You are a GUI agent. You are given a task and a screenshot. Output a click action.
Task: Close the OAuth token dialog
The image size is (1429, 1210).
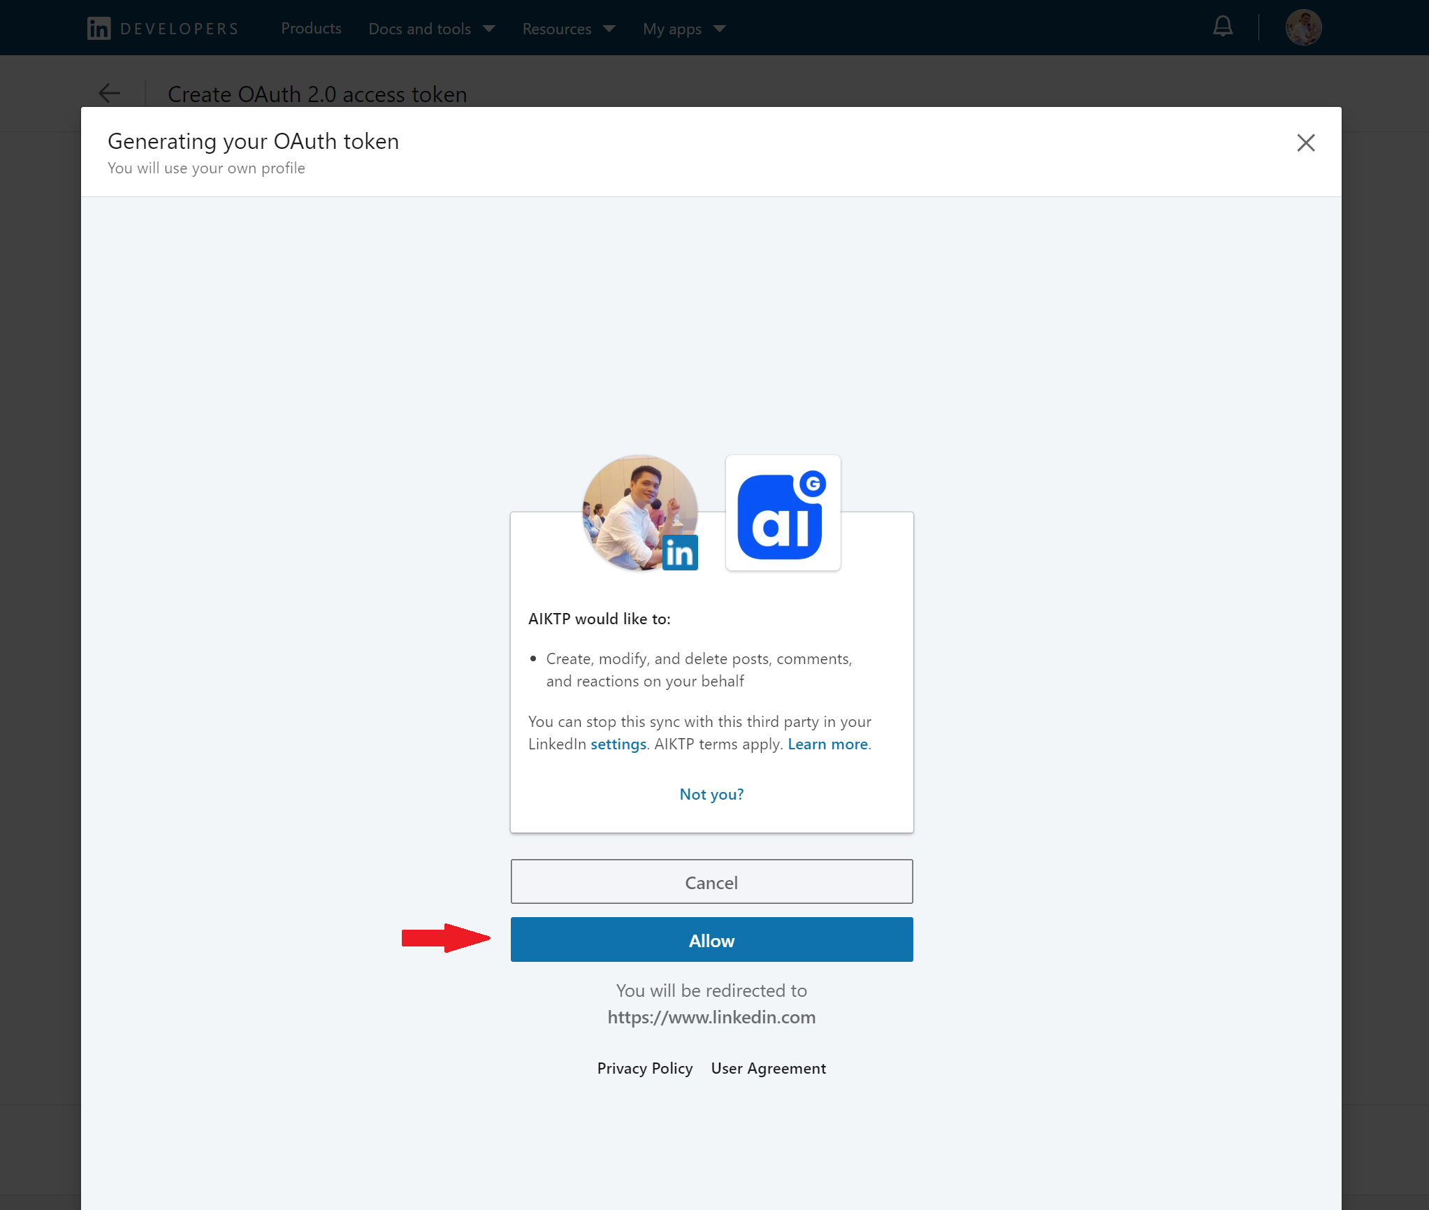[x=1305, y=143]
